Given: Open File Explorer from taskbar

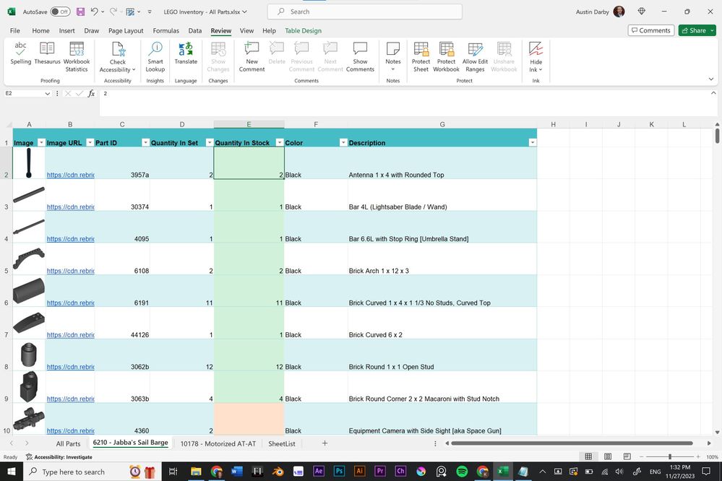Looking at the screenshot, I should [196, 472].
